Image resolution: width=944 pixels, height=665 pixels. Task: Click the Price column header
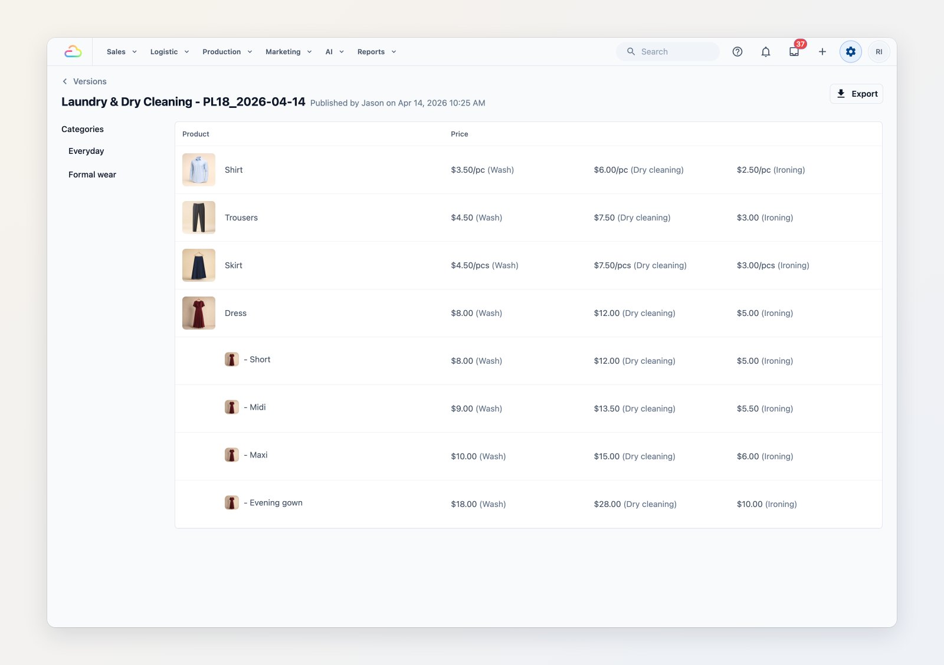(x=460, y=134)
